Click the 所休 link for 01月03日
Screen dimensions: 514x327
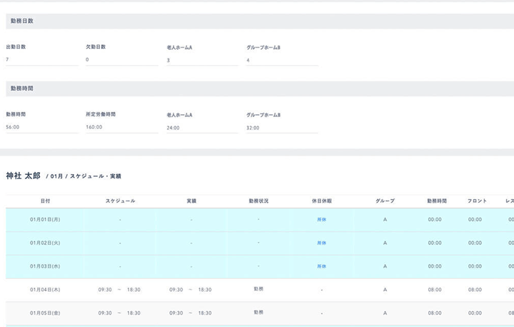click(321, 266)
